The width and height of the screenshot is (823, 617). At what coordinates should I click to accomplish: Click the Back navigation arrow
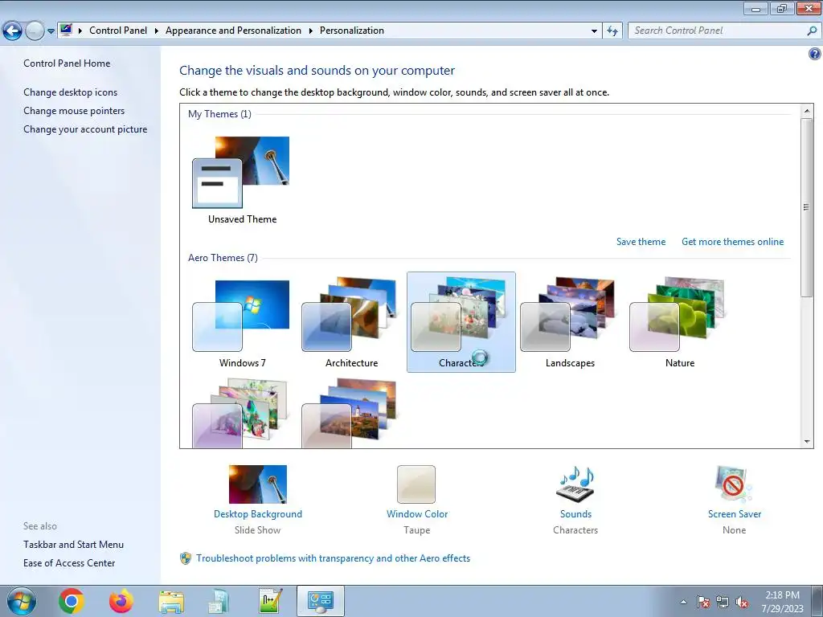13,31
